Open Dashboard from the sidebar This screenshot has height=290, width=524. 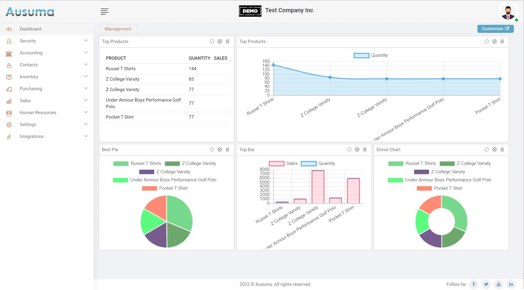click(x=30, y=29)
